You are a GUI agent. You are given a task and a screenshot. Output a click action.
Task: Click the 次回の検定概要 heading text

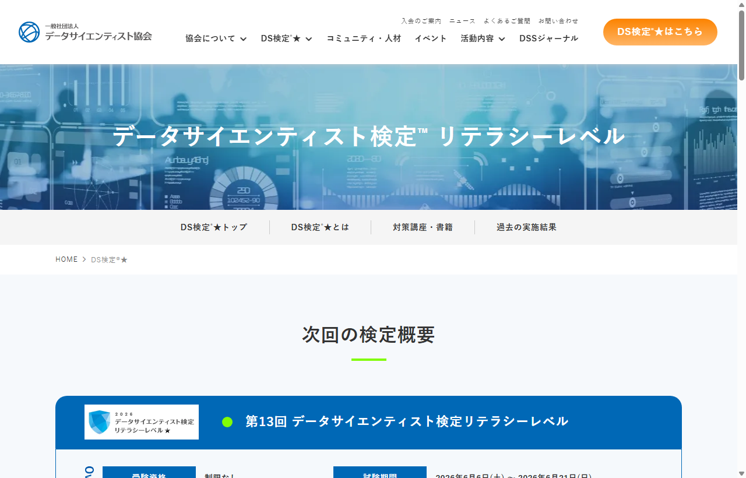(368, 335)
